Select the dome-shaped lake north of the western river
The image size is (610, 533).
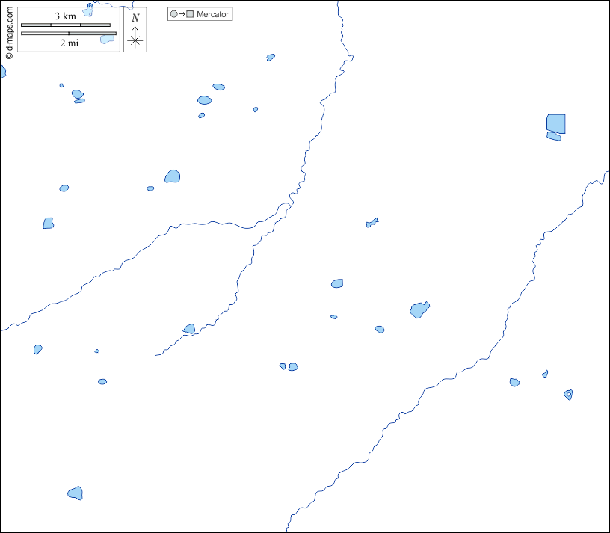click(x=173, y=177)
